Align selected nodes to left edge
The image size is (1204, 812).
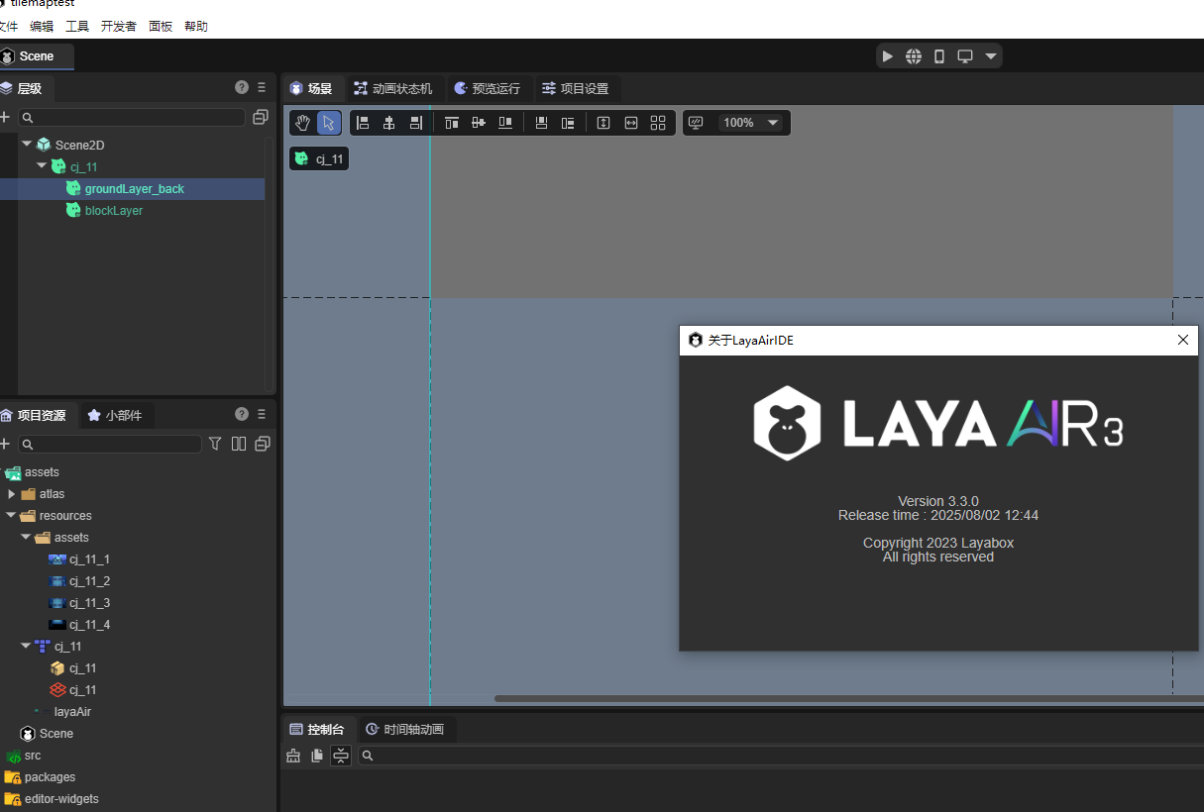(x=363, y=123)
